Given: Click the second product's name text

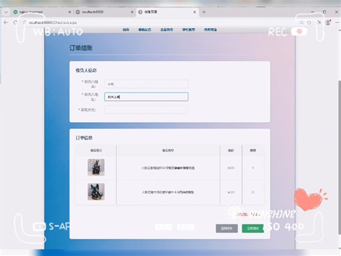Looking at the screenshot, I should coord(168,192).
